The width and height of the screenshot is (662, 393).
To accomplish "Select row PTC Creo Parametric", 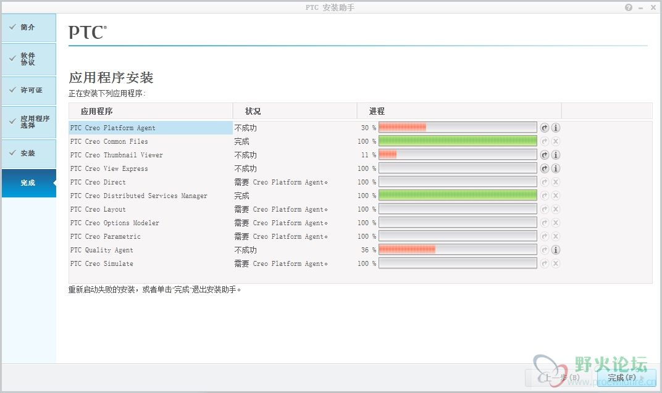I will (x=151, y=236).
